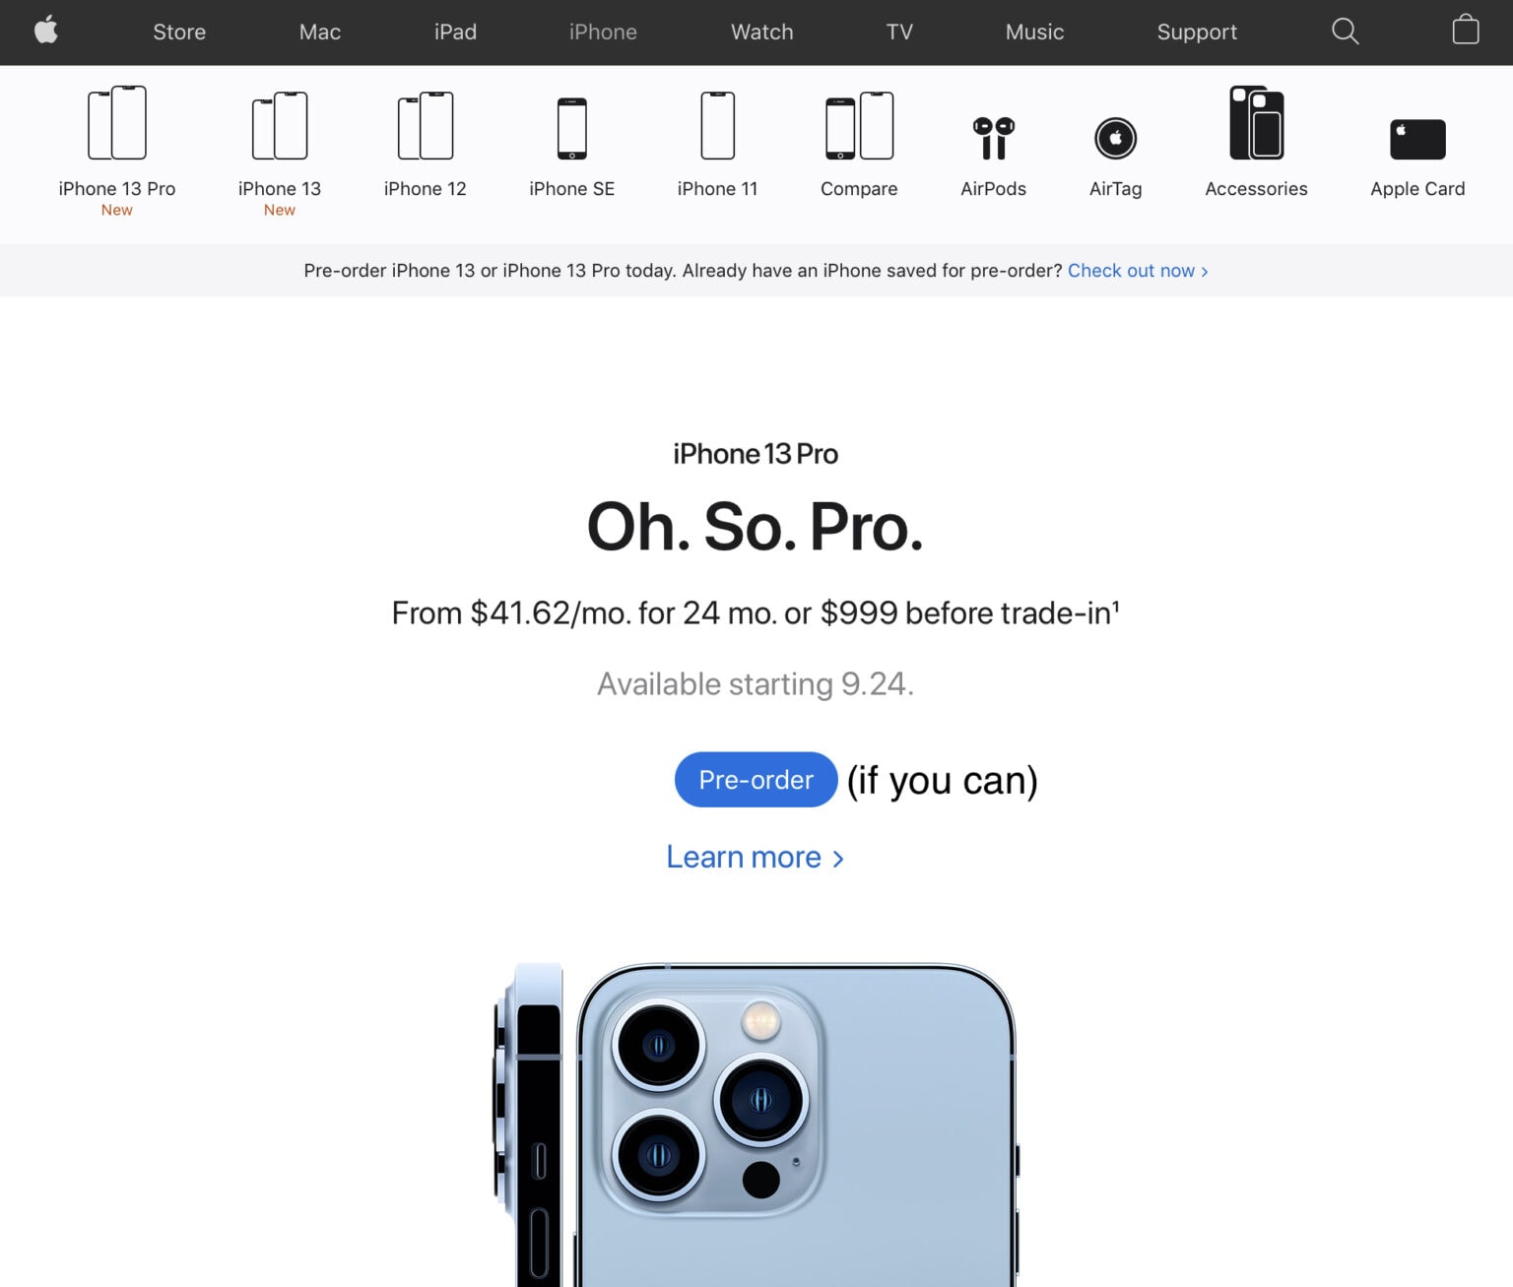The height and width of the screenshot is (1287, 1513).
Task: Open the Support menu item
Action: coord(1197,32)
